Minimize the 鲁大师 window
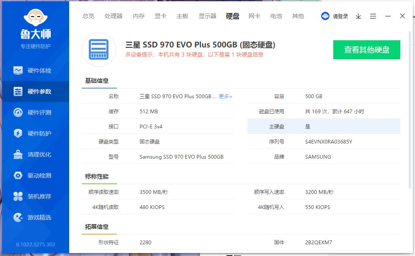 coord(388,16)
